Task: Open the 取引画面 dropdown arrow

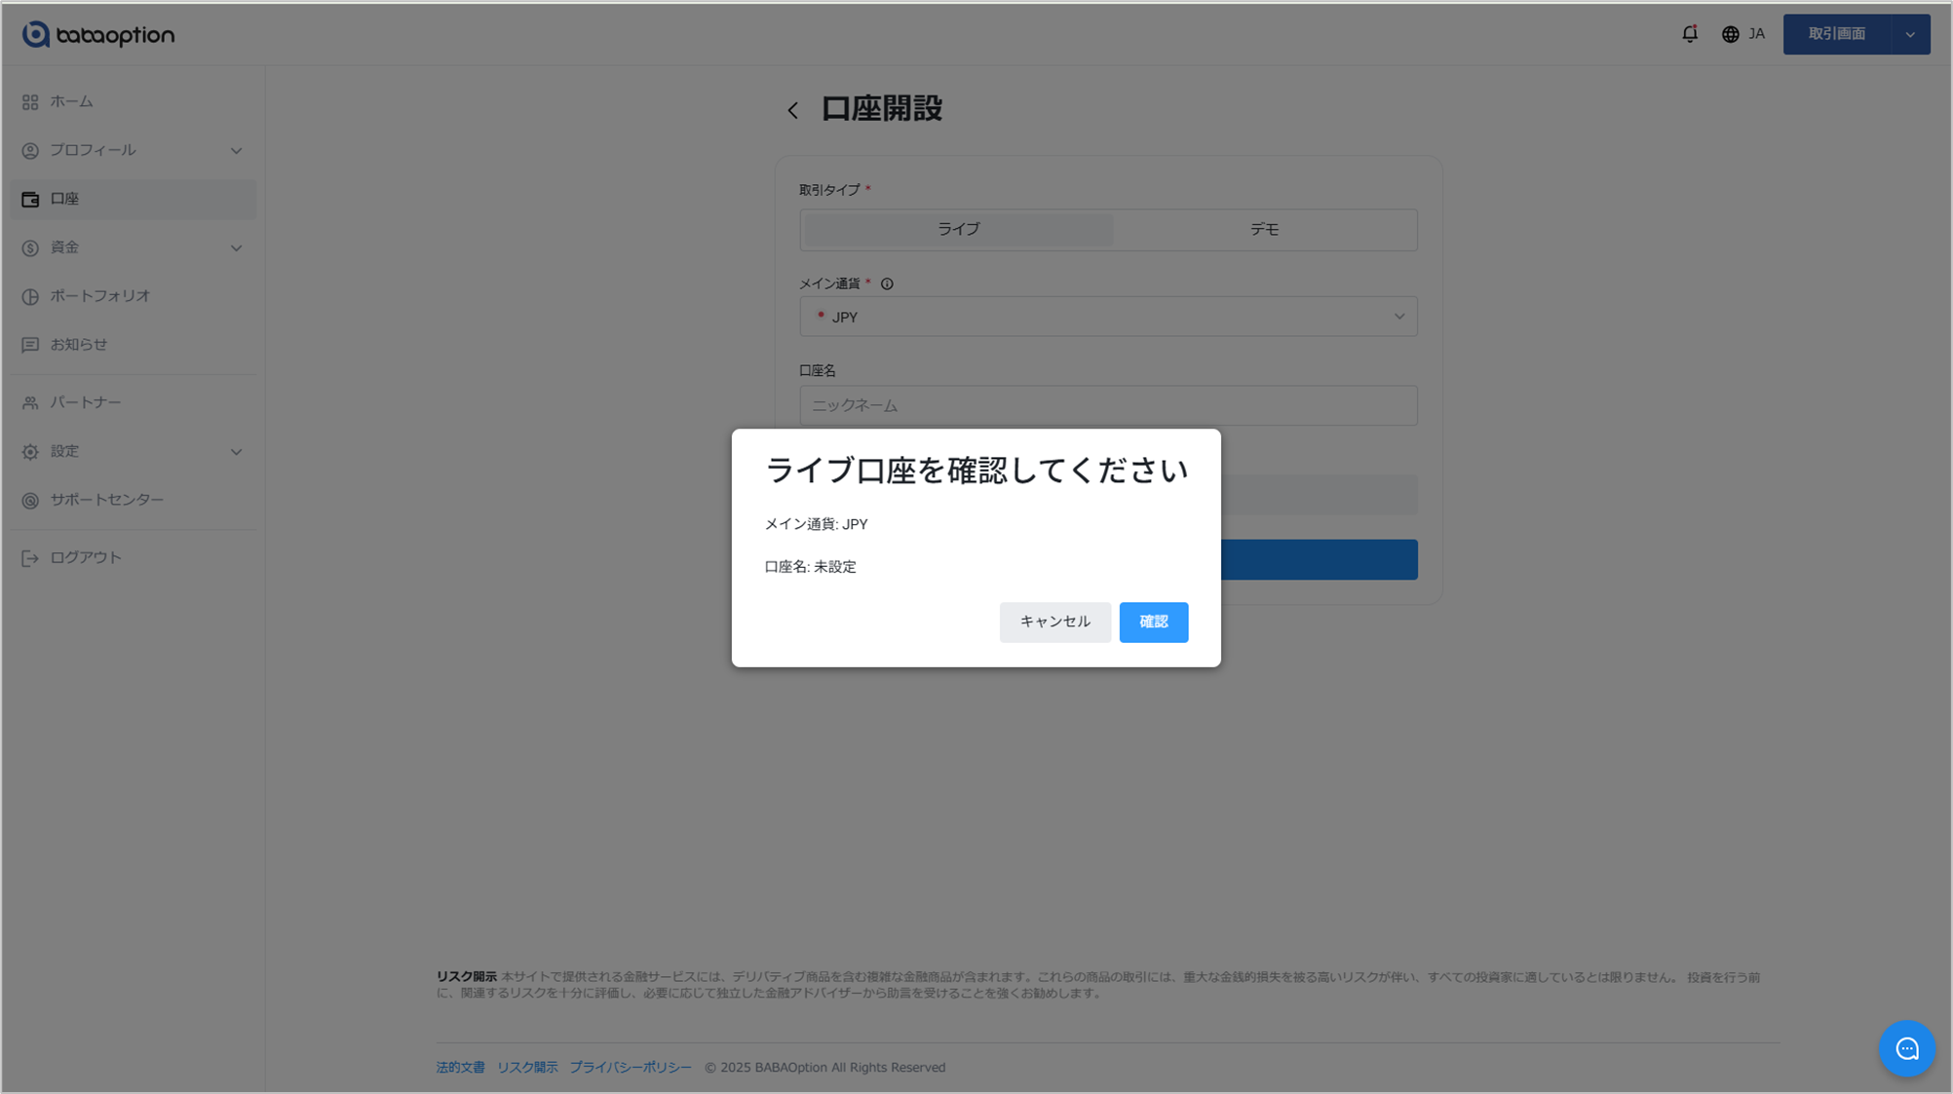Action: (1910, 35)
